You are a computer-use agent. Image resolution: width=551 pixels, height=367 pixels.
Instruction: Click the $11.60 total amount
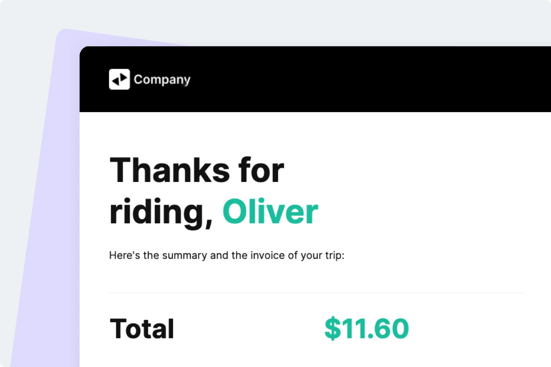[367, 328]
